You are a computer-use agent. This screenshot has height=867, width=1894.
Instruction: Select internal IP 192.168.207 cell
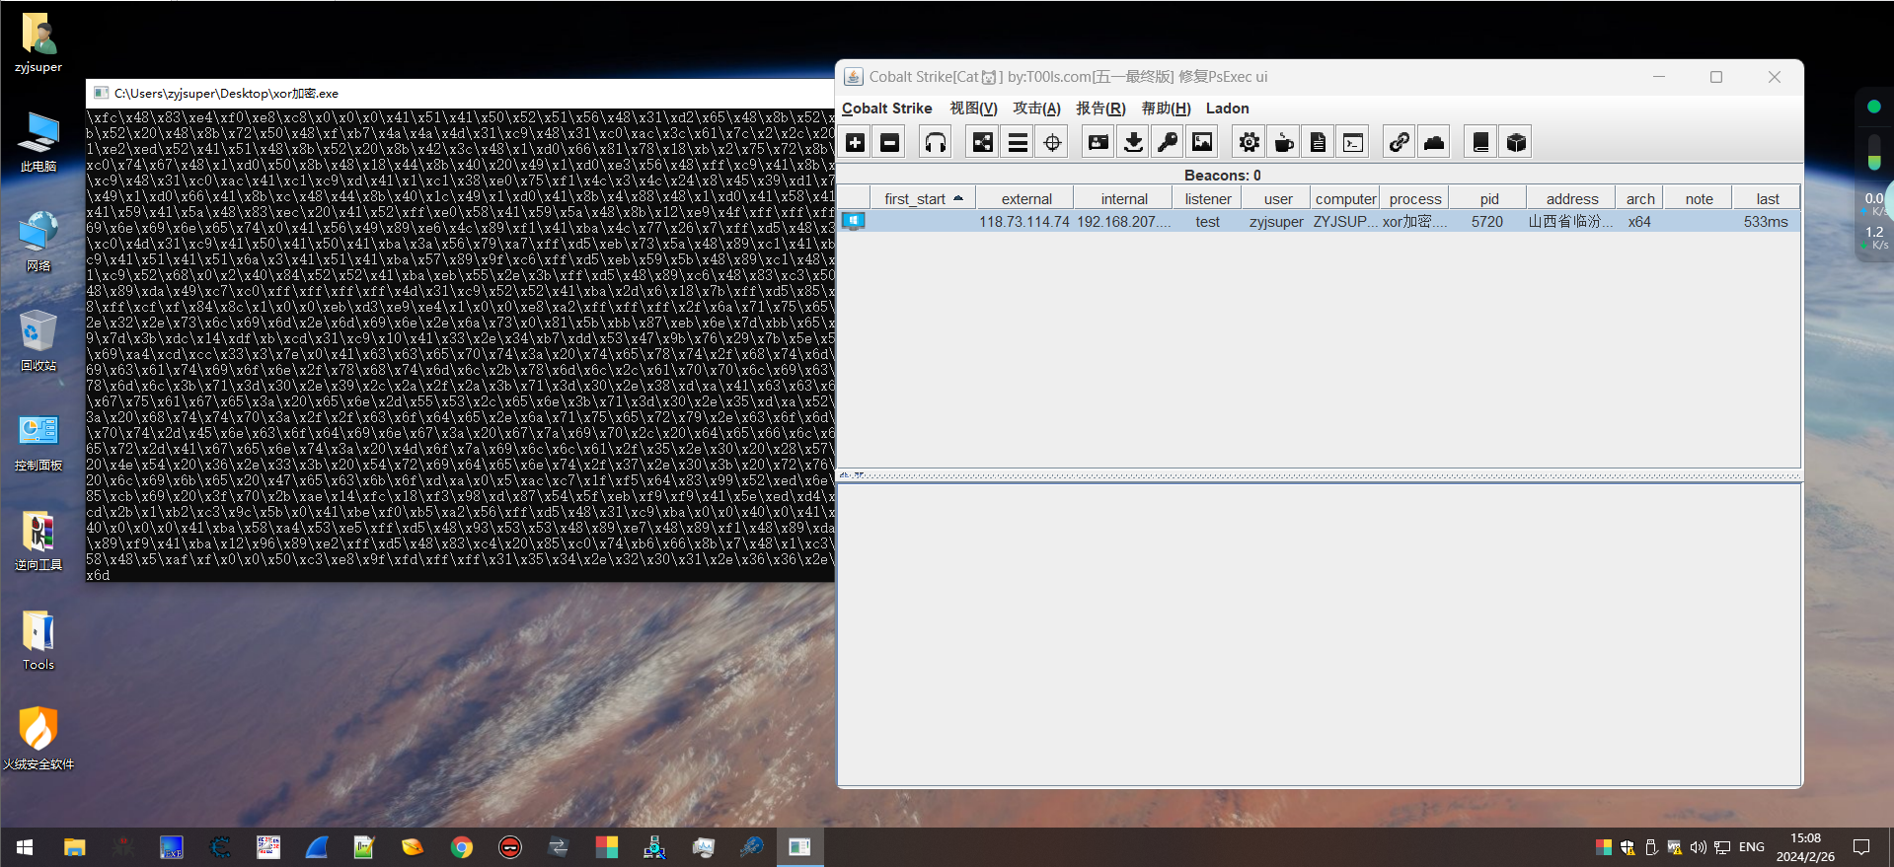[x=1124, y=222]
